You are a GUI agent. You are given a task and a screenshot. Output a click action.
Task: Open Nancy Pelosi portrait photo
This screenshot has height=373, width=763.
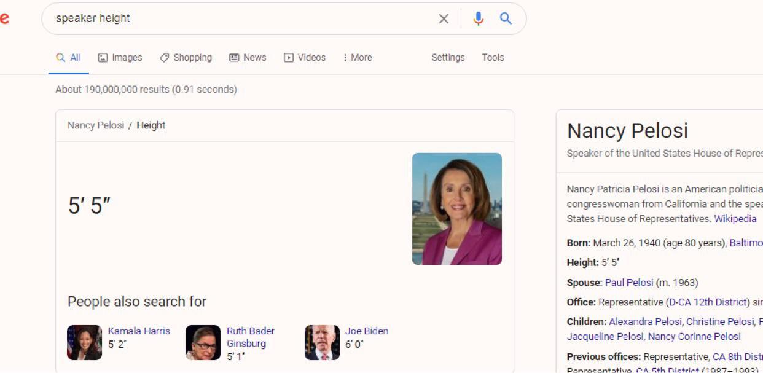457,209
